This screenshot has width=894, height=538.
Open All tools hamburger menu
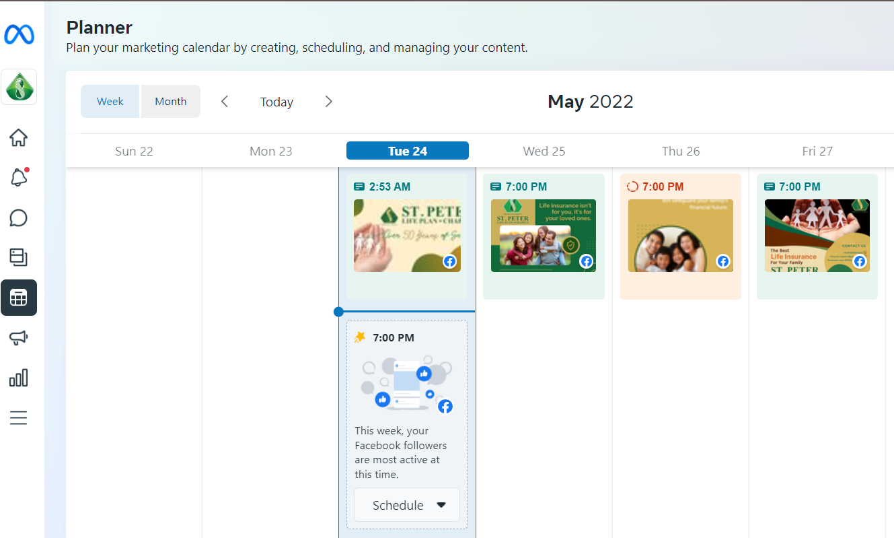coord(19,417)
